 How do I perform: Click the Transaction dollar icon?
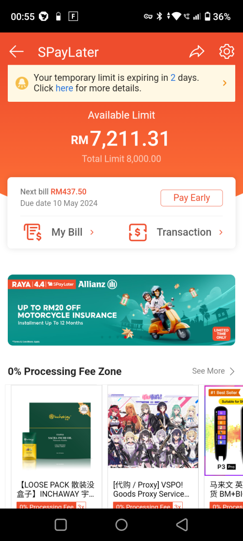point(138,232)
